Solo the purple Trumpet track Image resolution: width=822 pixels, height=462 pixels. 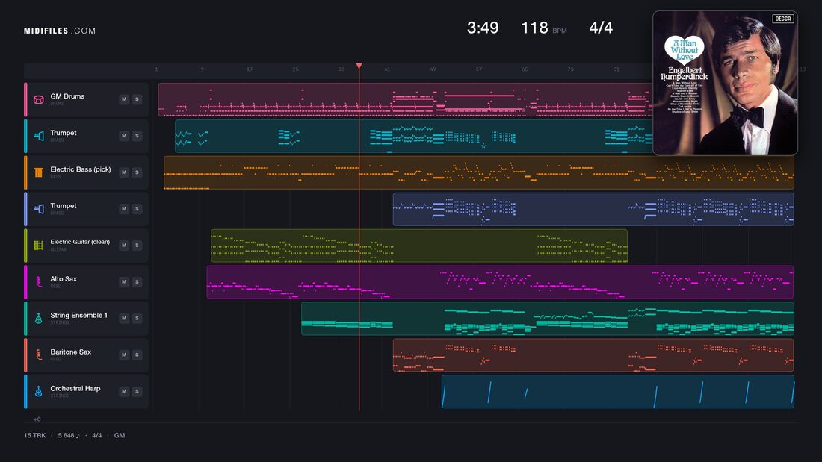pyautogui.click(x=137, y=208)
